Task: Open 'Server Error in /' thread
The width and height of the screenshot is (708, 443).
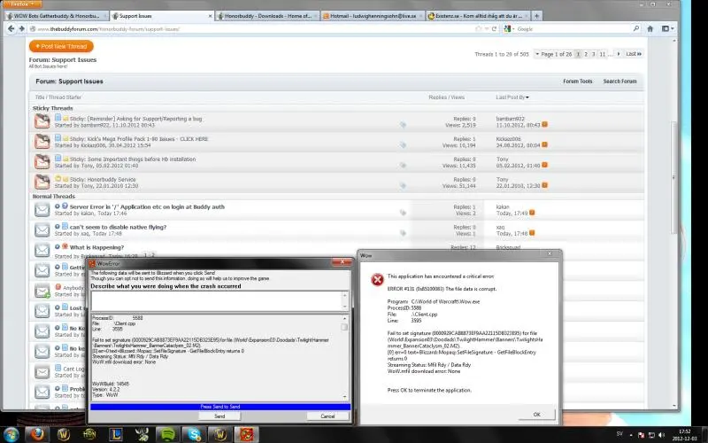Action: pyautogui.click(x=147, y=207)
